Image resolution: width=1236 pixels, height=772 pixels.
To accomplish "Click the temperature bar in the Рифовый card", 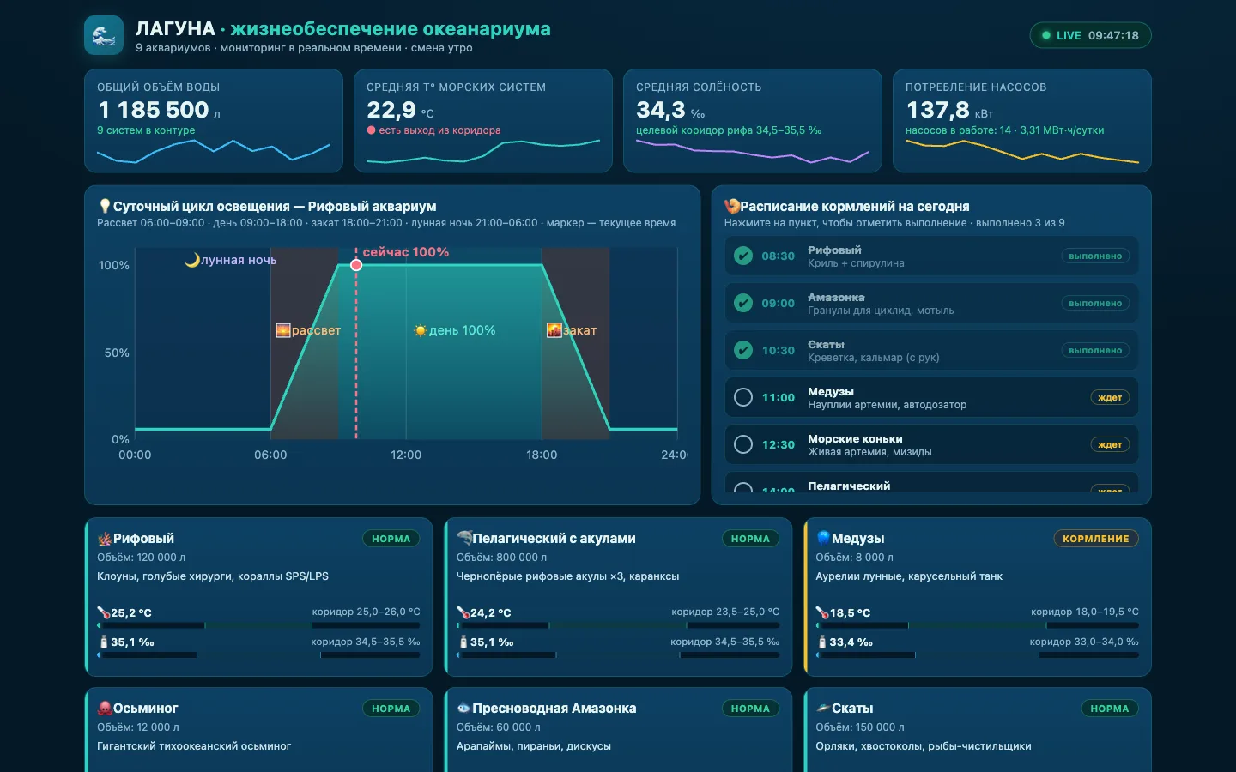I will [258, 625].
